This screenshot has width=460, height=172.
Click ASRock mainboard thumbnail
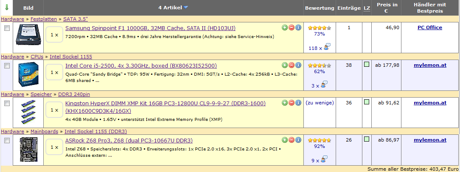[x=28, y=150]
